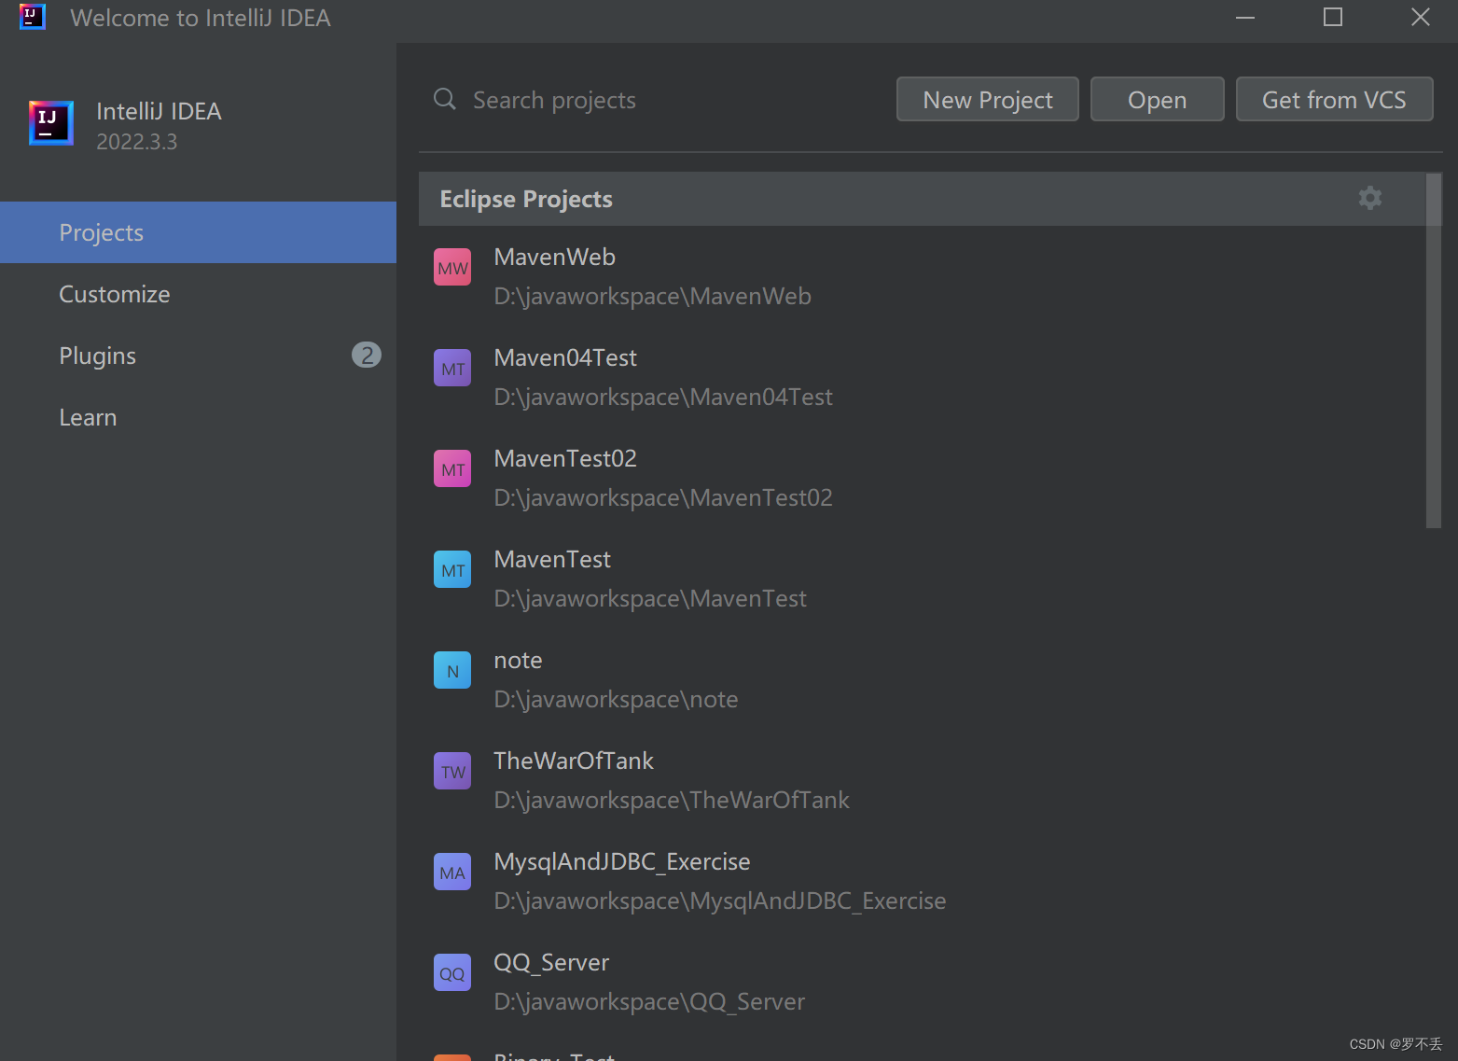
Task: Switch to the Customize tab
Action: coord(198,294)
